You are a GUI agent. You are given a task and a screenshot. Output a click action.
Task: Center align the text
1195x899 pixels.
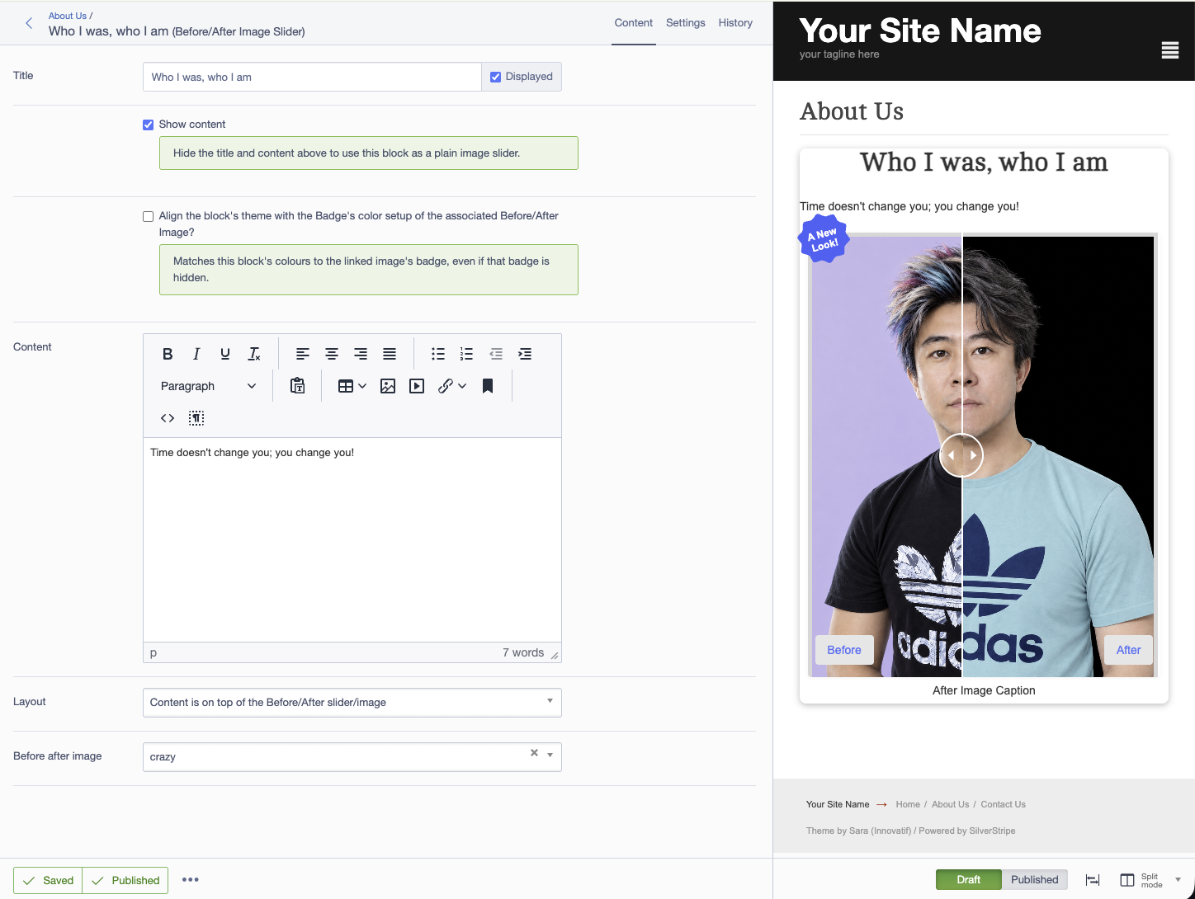click(x=332, y=354)
